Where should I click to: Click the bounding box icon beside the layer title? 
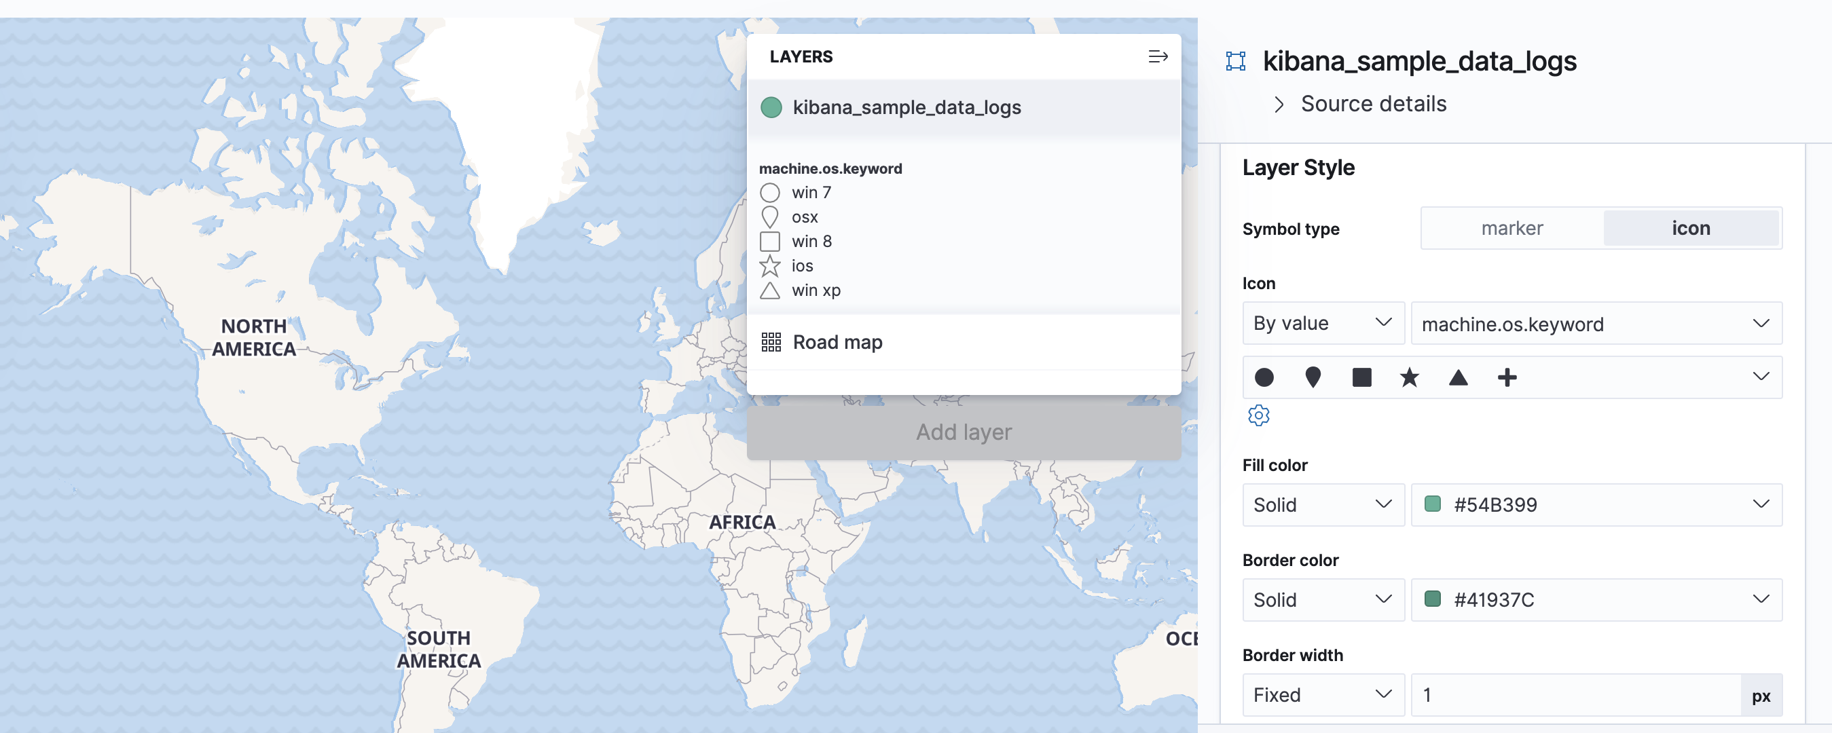tap(1236, 61)
